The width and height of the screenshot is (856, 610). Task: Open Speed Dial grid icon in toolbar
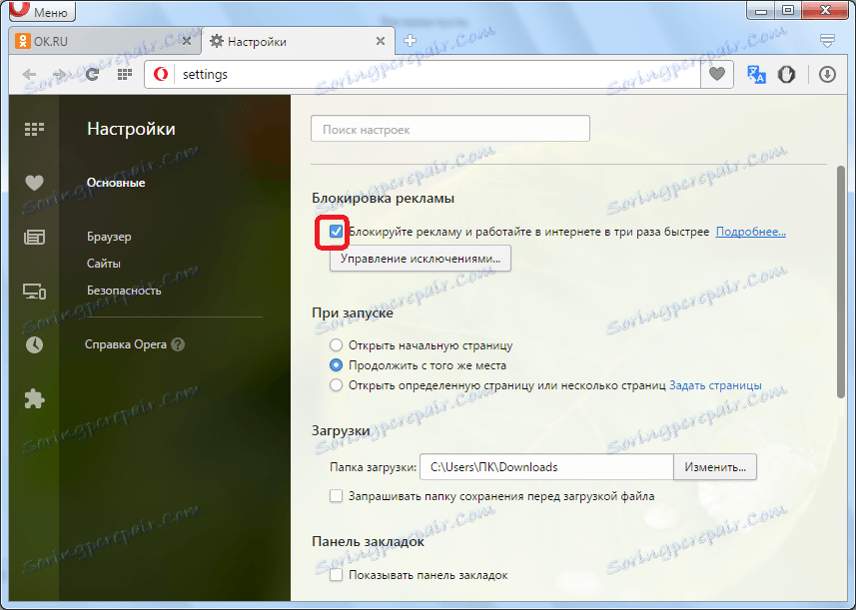(x=125, y=74)
